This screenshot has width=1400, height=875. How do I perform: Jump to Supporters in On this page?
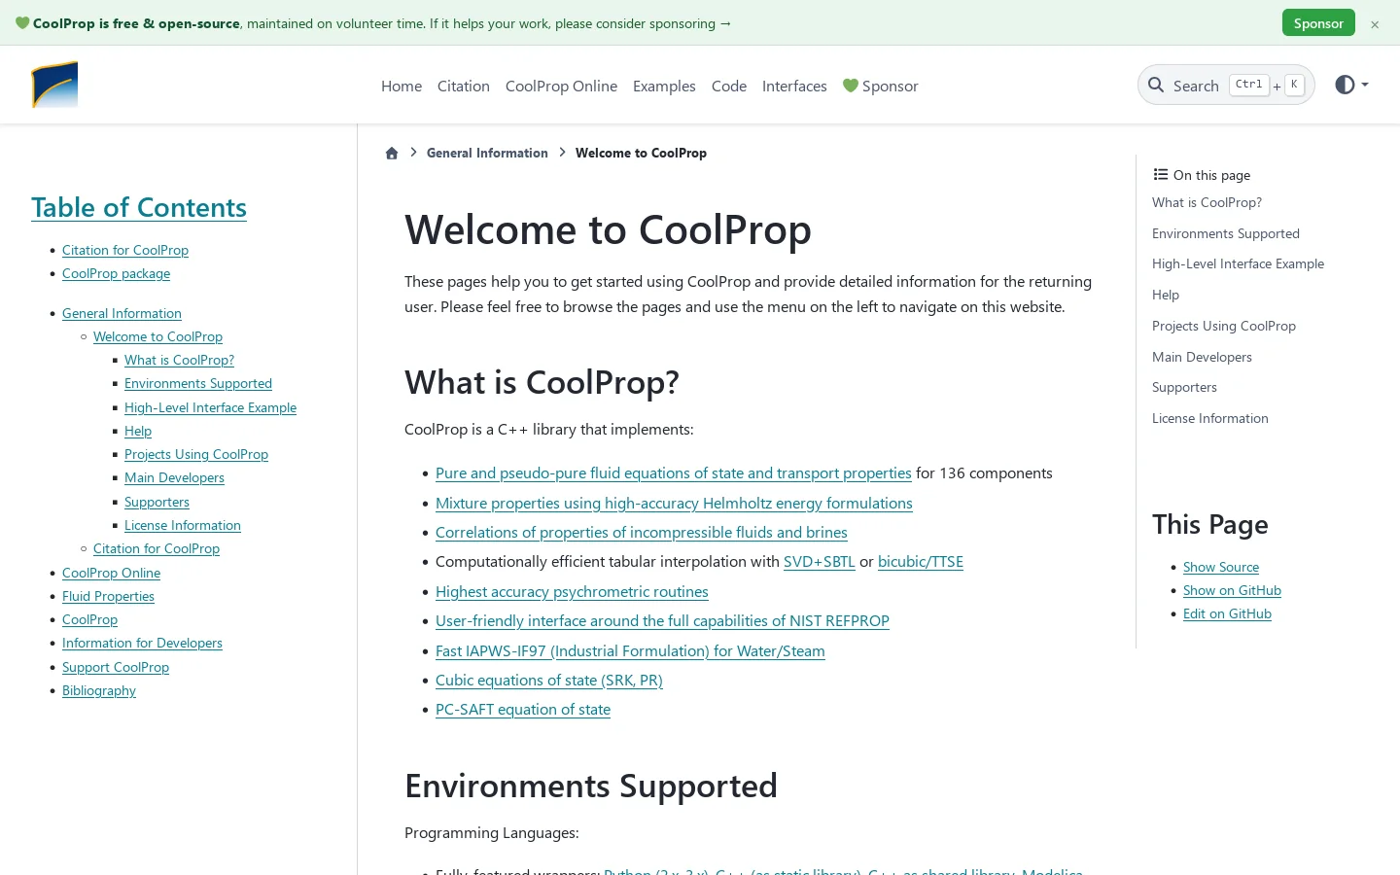coord(1184,387)
